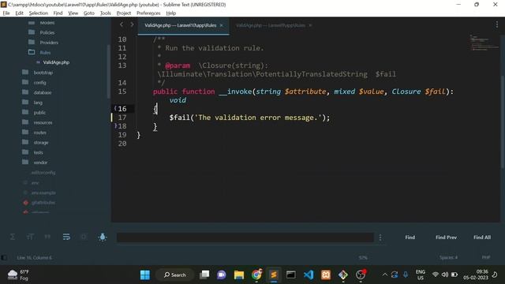This screenshot has width=505, height=284.
Task: Toggle case sensitive search option
Action: 30,237
